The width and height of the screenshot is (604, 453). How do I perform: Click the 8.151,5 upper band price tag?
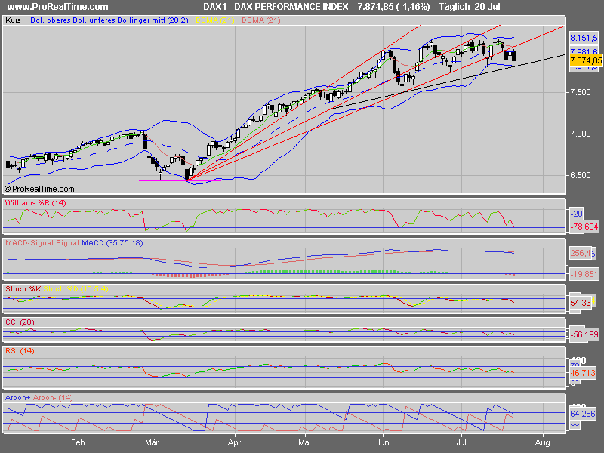click(x=584, y=38)
